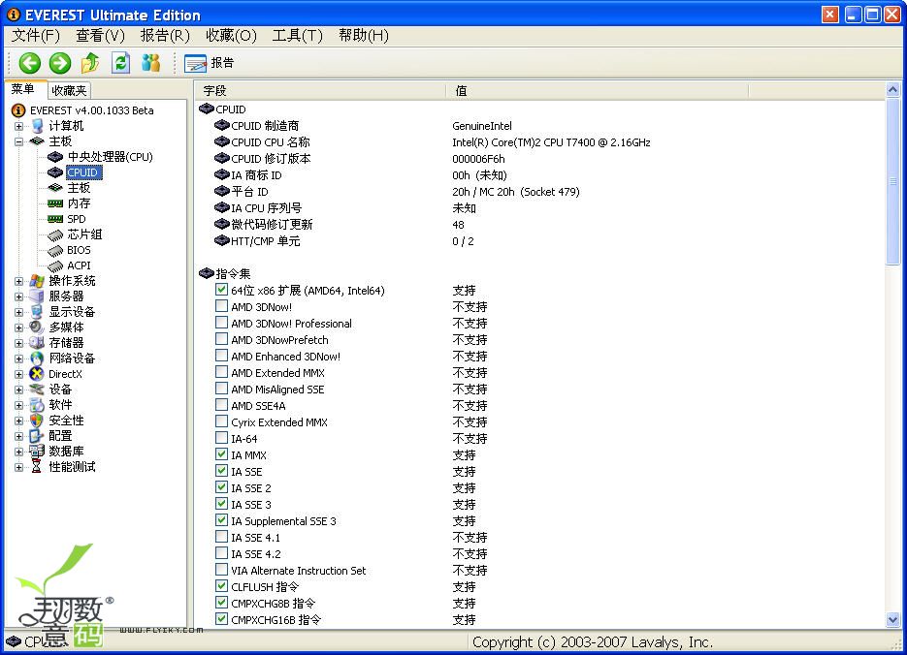Expand the 服务器 tree node

coord(19,296)
